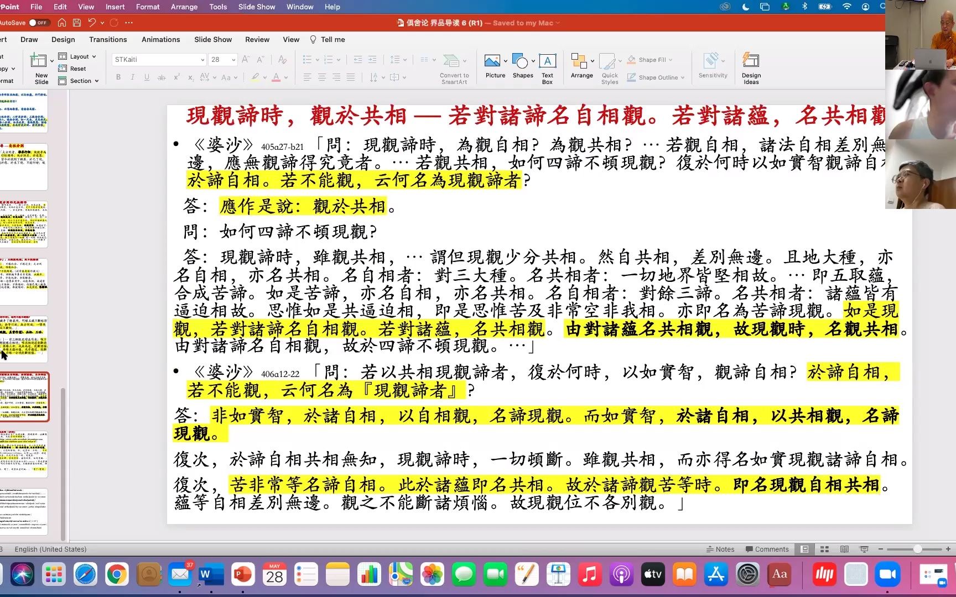The image size is (956, 597).
Task: Toggle Subscript formatting
Action: tap(191, 77)
